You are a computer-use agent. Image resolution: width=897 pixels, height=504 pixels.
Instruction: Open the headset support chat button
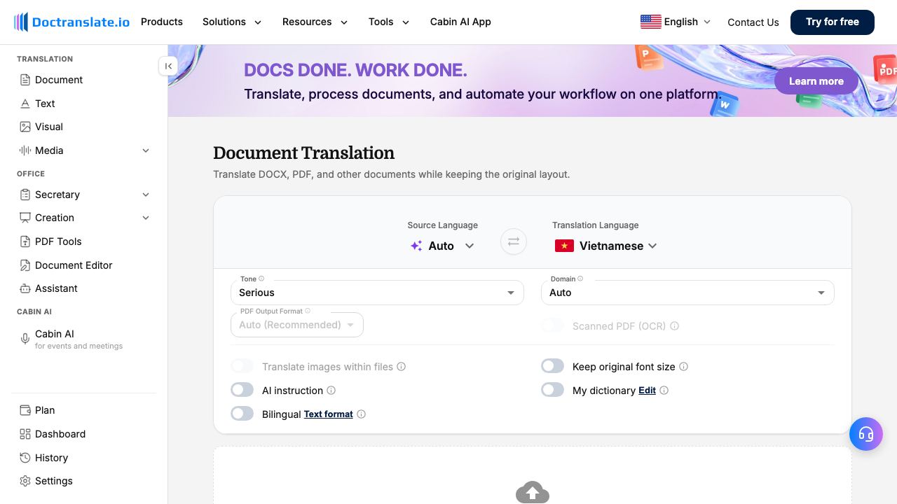(x=866, y=434)
